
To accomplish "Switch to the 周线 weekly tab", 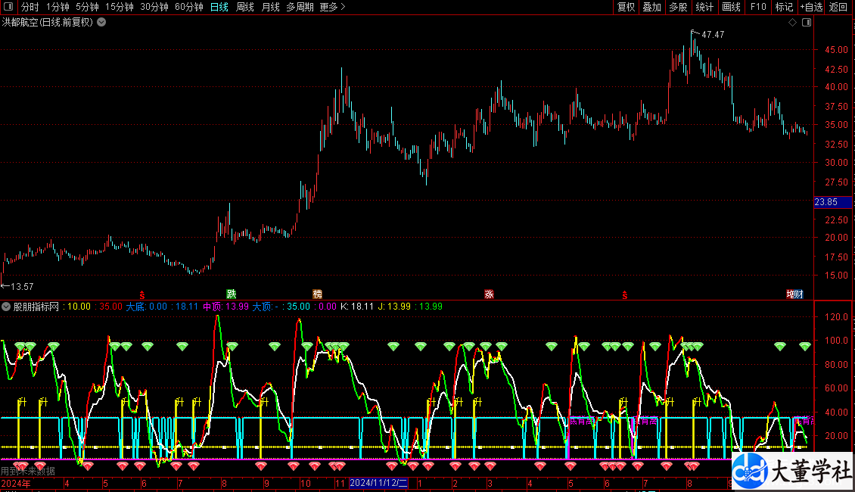I will [x=245, y=7].
